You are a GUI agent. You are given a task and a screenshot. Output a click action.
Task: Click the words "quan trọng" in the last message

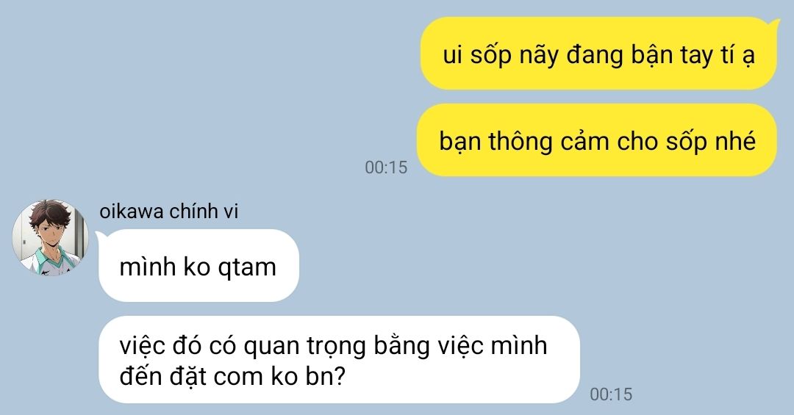[305, 347]
